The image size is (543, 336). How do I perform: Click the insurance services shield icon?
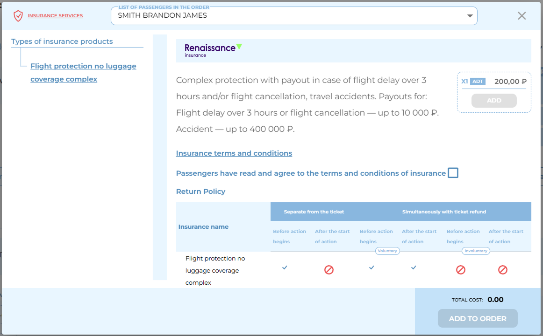[x=18, y=16]
